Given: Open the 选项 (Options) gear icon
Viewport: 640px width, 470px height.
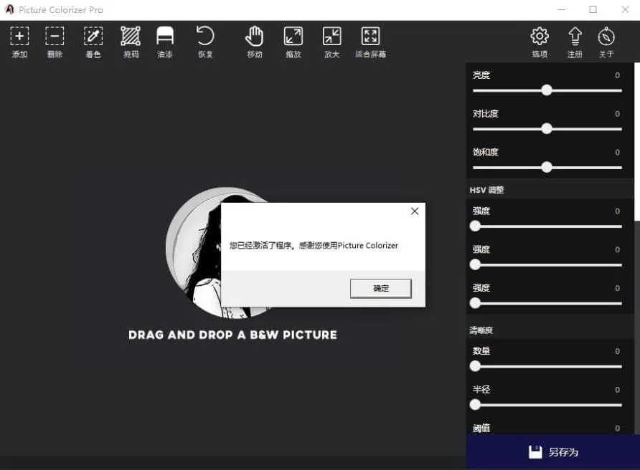Looking at the screenshot, I should coord(540,37).
